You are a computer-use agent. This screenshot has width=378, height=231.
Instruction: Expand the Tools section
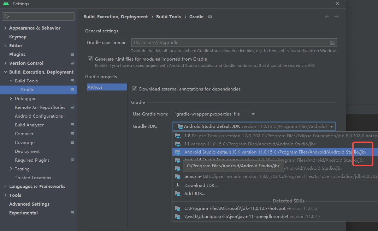[x=5, y=195]
